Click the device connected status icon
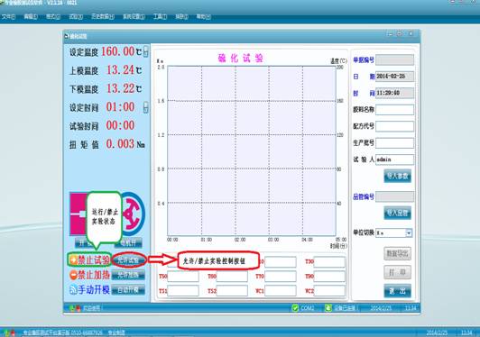This screenshot has height=337, width=480. point(328,308)
